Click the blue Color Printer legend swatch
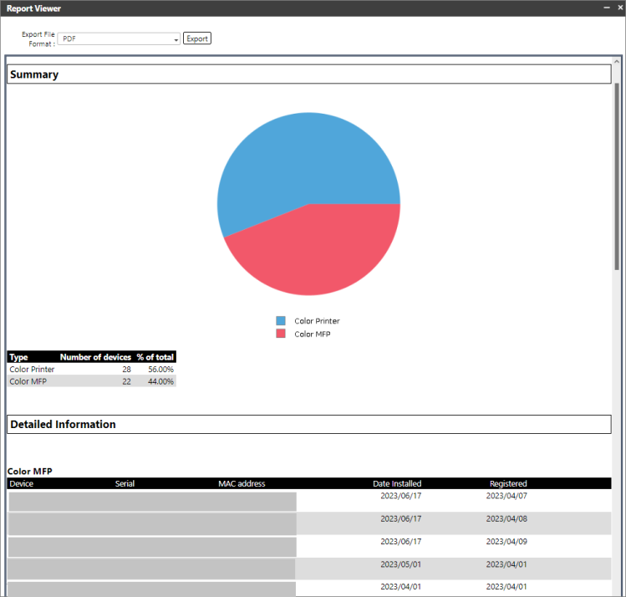Image resolution: width=626 pixels, height=597 pixels. (x=281, y=321)
